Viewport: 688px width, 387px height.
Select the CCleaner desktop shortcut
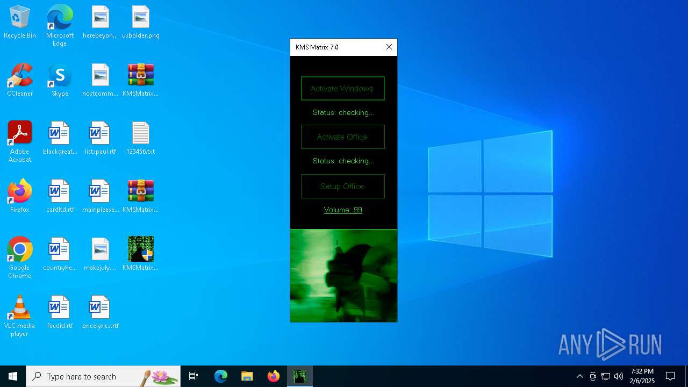click(x=20, y=81)
